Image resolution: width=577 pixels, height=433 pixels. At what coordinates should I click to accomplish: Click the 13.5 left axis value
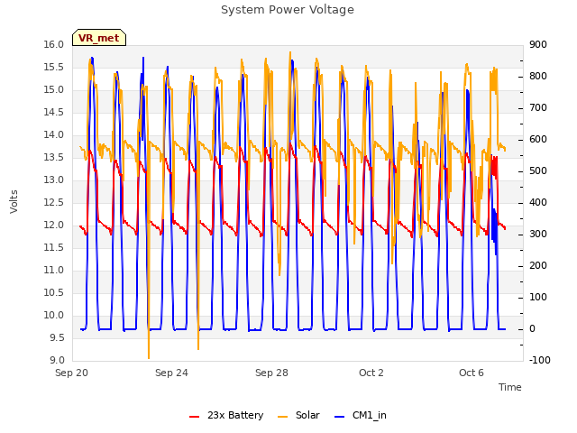pyautogui.click(x=54, y=158)
